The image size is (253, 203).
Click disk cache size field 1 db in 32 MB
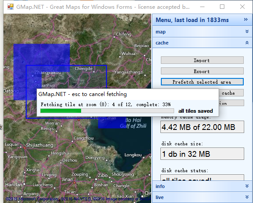(202, 154)
